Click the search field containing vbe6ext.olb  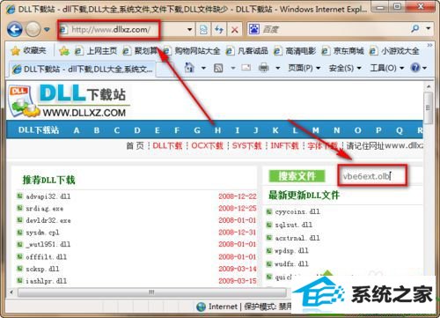click(x=372, y=176)
